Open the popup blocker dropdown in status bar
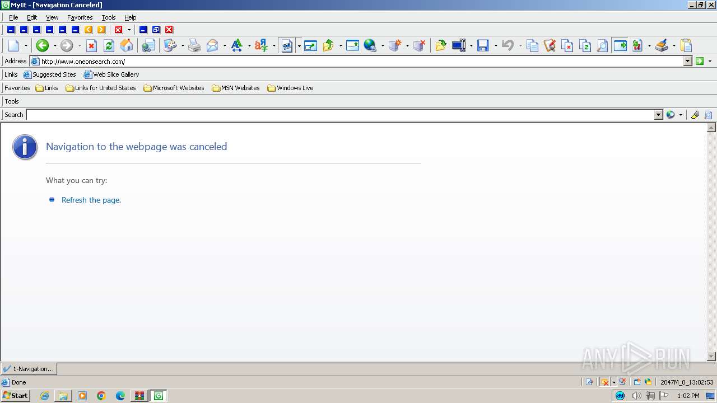The height and width of the screenshot is (403, 717). click(613, 382)
